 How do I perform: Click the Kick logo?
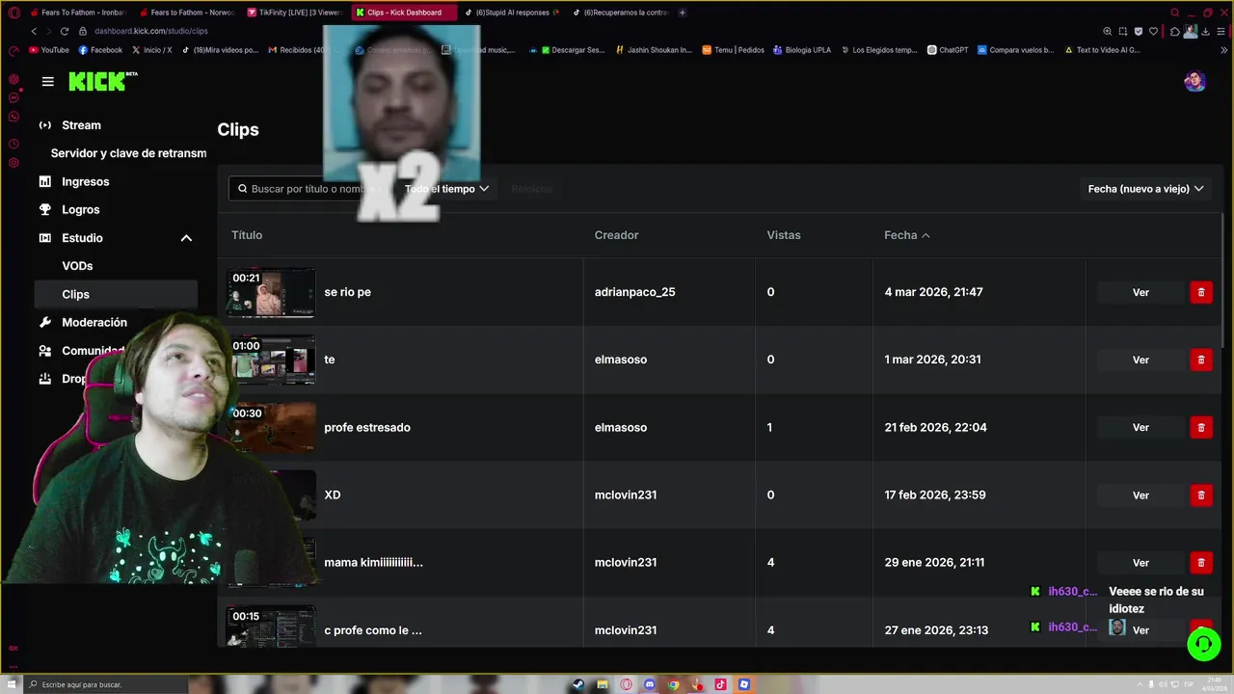103,82
